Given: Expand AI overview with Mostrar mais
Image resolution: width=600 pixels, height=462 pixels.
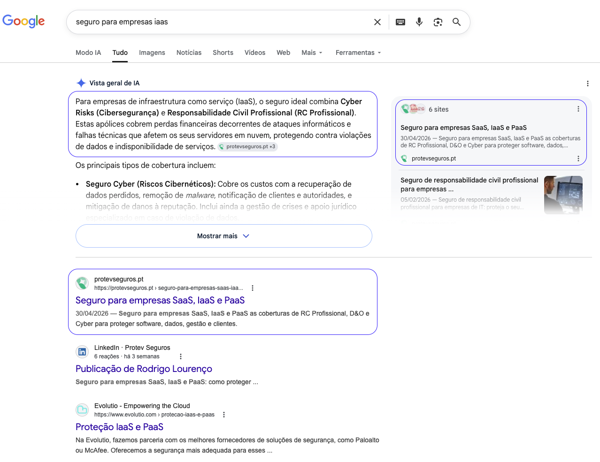Looking at the screenshot, I should point(224,236).
